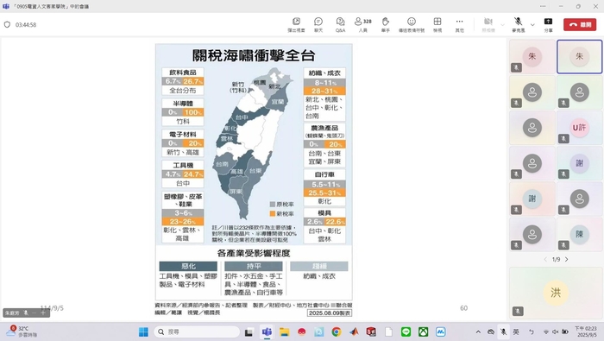This screenshot has height=341, width=604.
Task: Open File Explorer from the taskbar
Action: [284, 332]
